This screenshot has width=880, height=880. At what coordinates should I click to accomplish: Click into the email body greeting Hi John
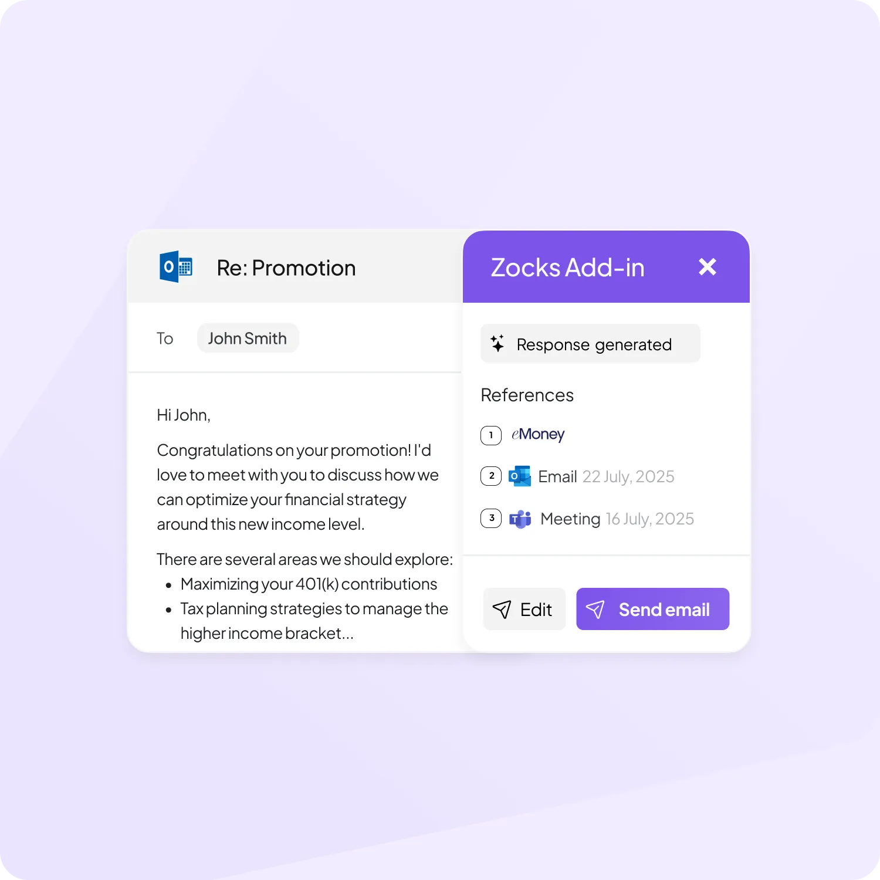184,415
